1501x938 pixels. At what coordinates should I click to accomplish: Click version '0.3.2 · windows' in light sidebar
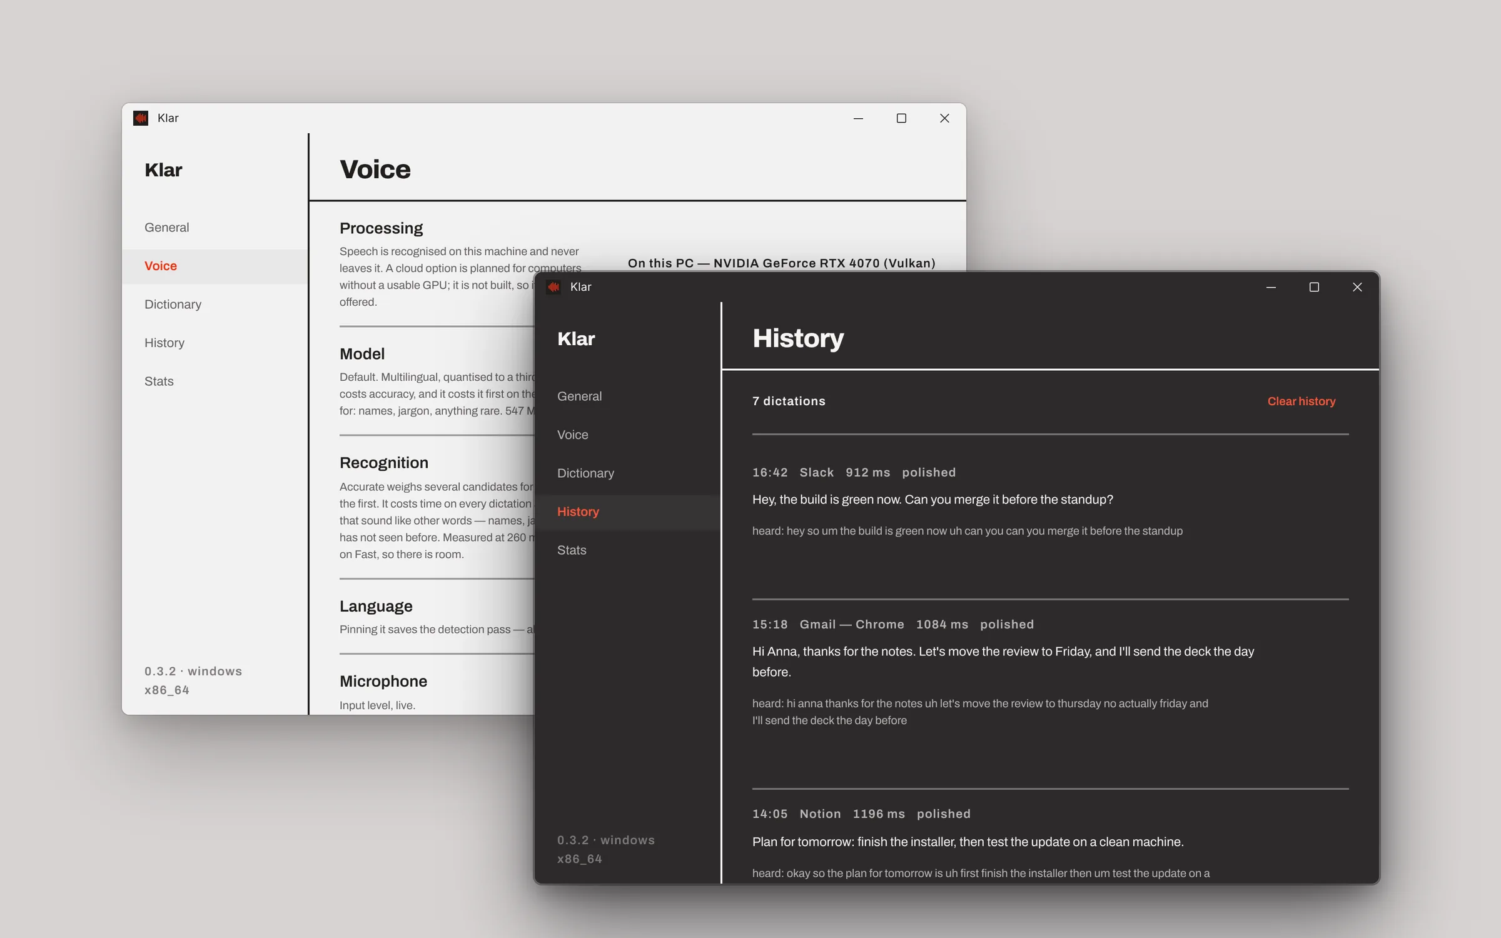tap(193, 671)
